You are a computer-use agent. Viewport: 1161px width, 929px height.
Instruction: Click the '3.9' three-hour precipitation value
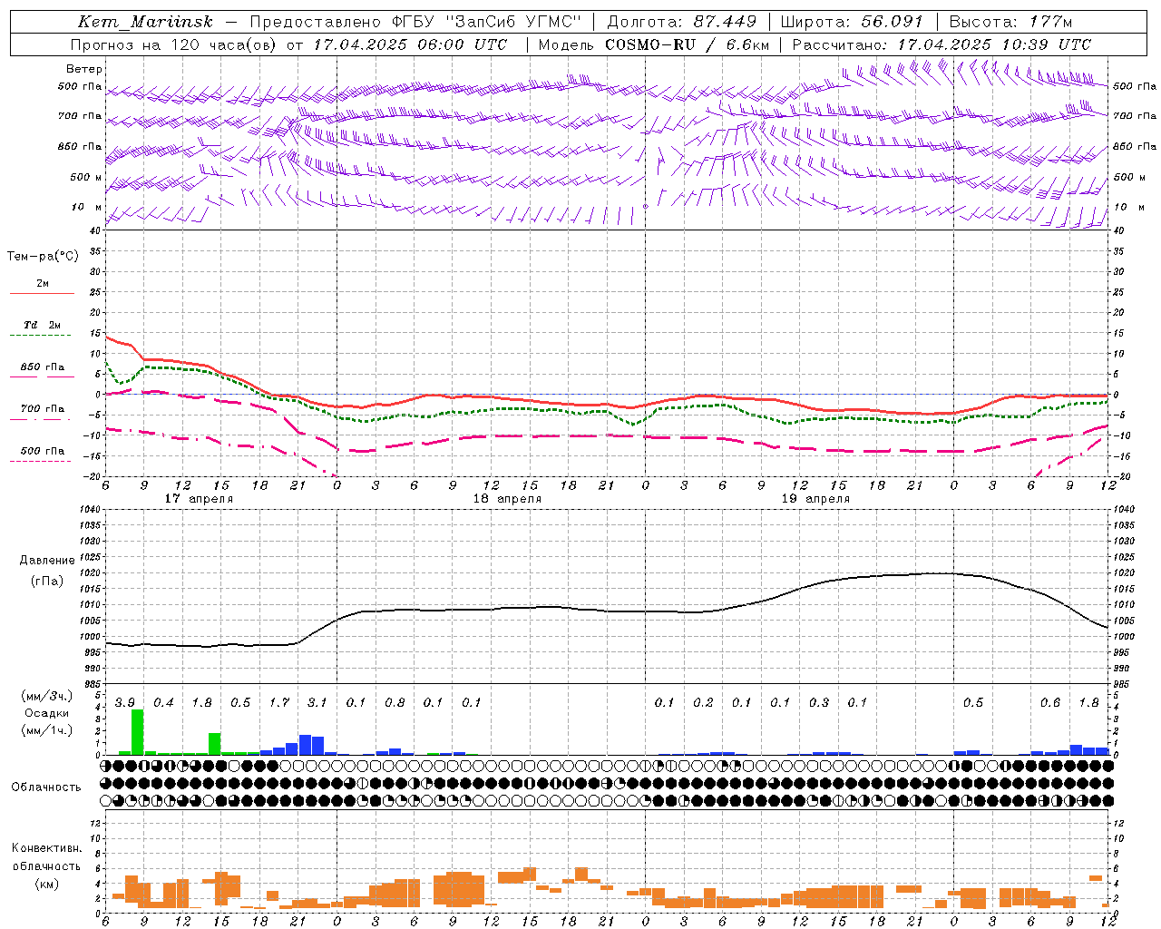[x=125, y=703]
